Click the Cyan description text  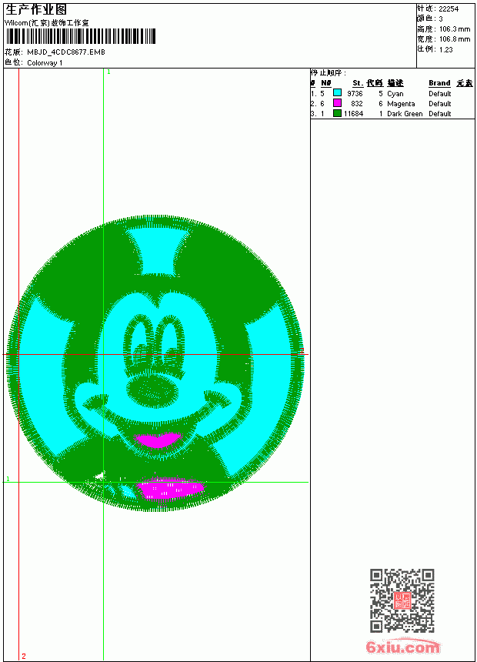tap(395, 94)
